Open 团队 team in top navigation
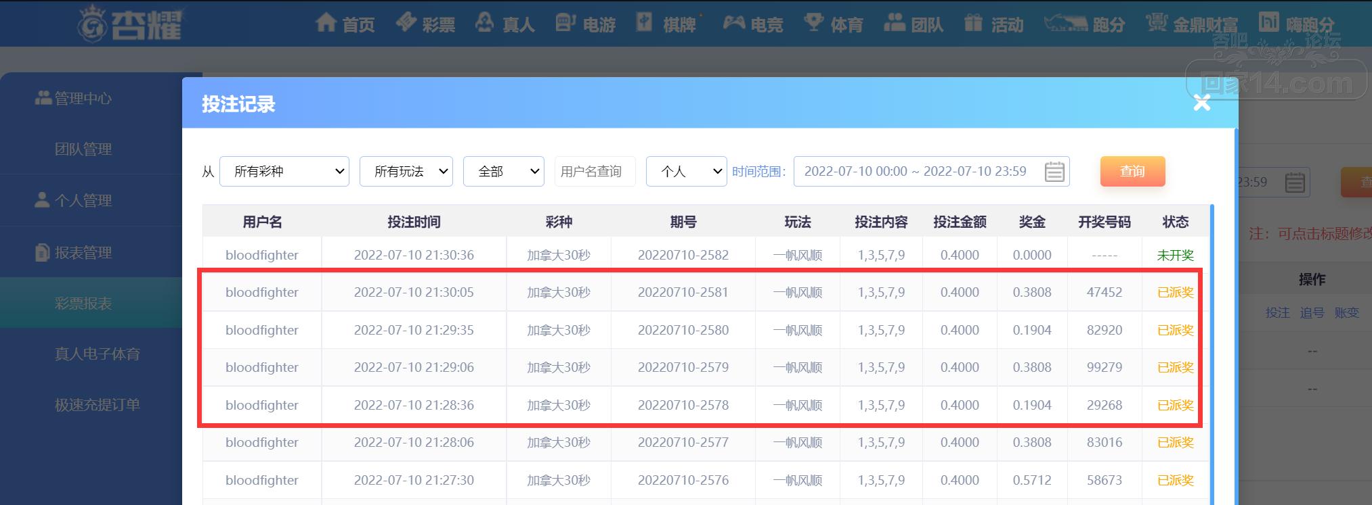Image resolution: width=1372 pixels, height=505 pixels. 914,24
